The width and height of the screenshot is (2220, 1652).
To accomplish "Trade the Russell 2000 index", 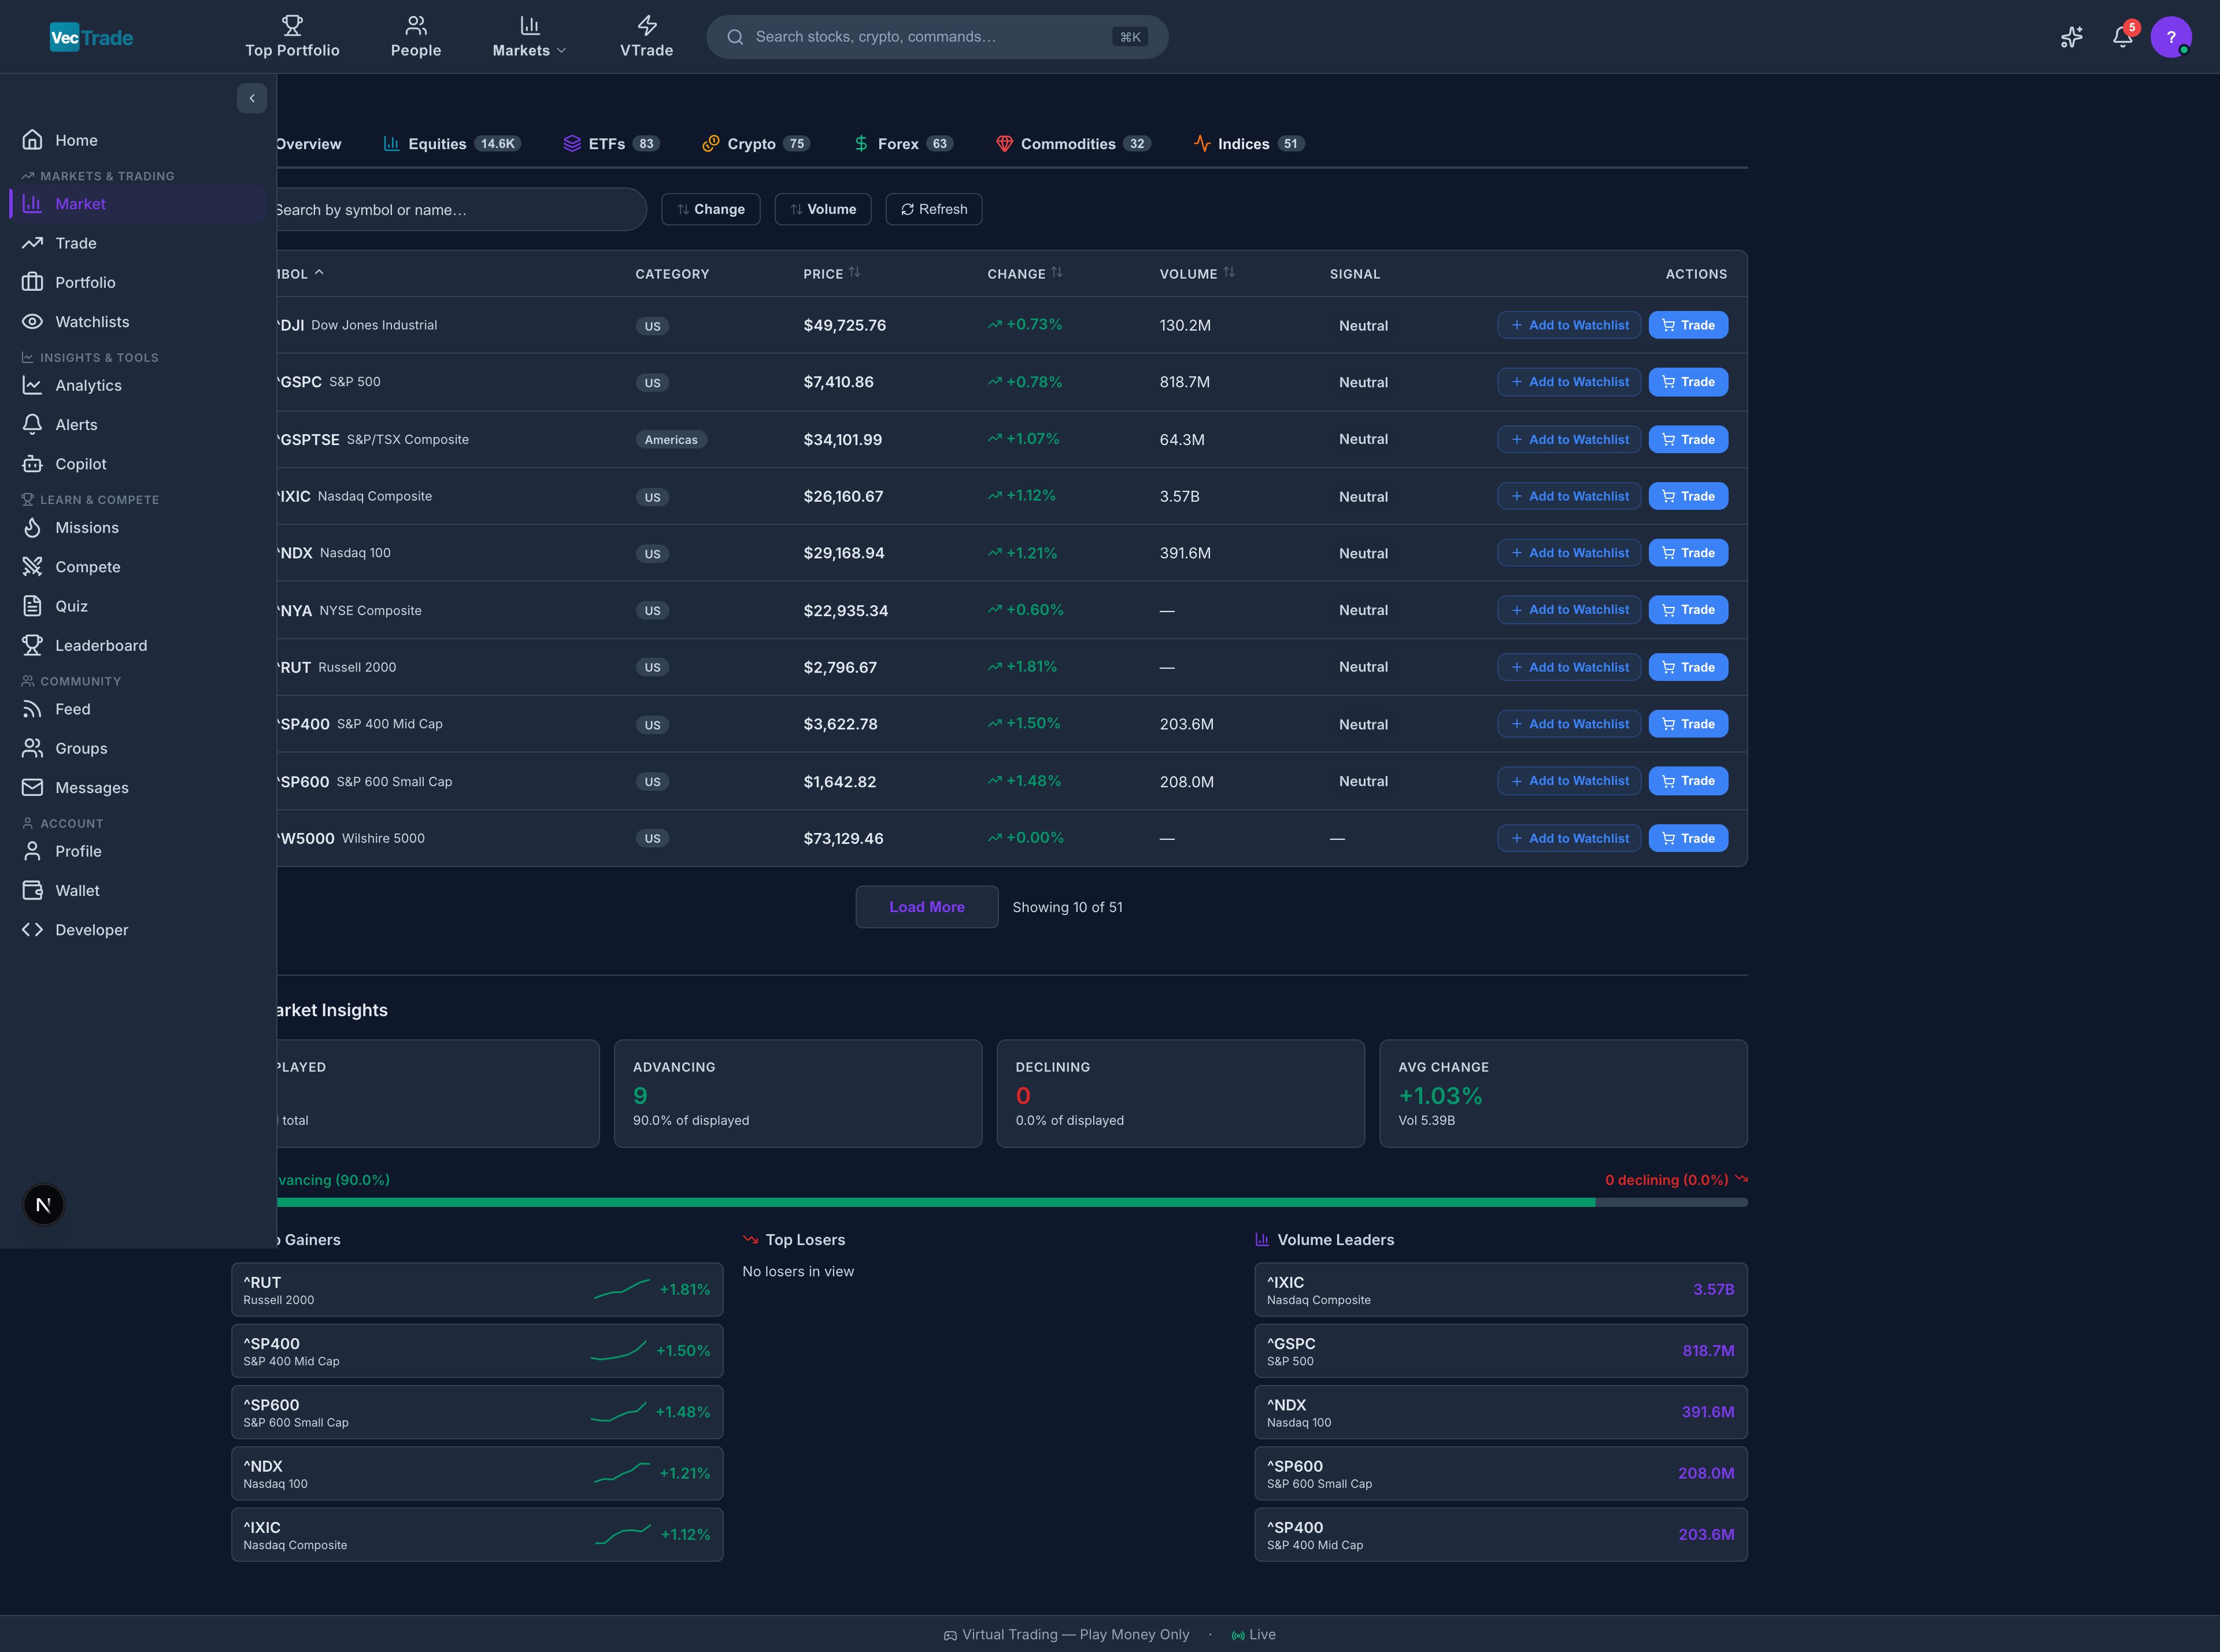I will tap(1688, 667).
